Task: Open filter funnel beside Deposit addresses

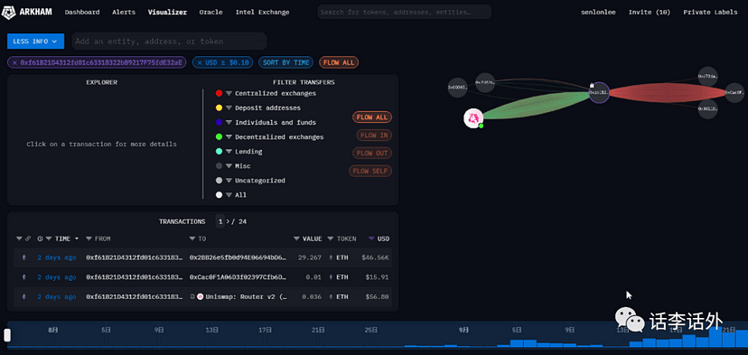Action: point(229,107)
